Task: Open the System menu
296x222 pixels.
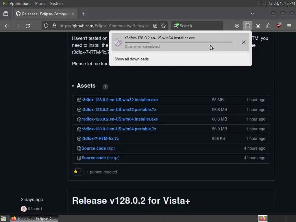Action: [56, 3]
